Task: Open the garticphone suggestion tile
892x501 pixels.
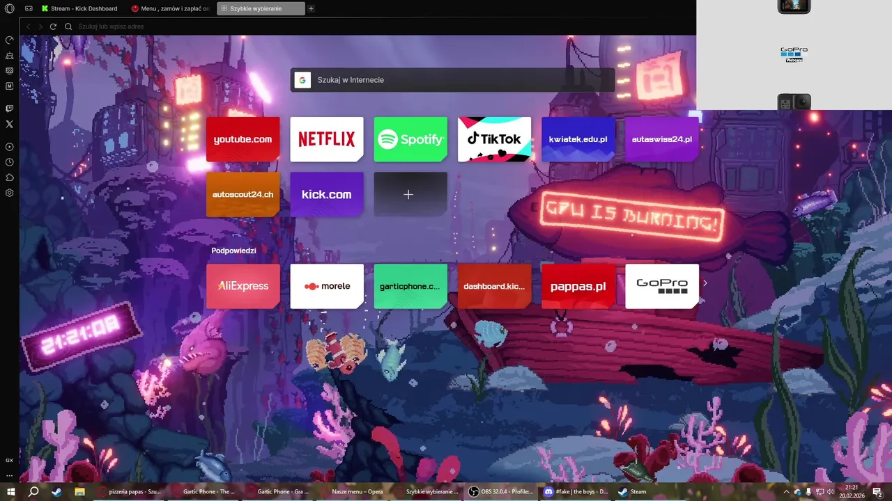Action: click(x=410, y=286)
